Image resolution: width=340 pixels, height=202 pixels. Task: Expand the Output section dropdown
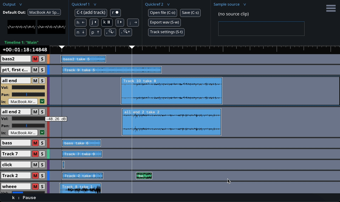click(x=20, y=4)
